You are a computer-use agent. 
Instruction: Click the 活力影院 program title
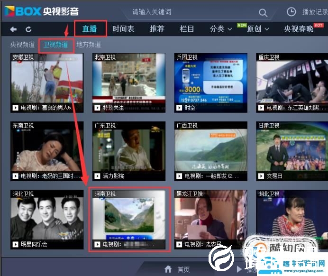pyautogui.click(x=113, y=176)
